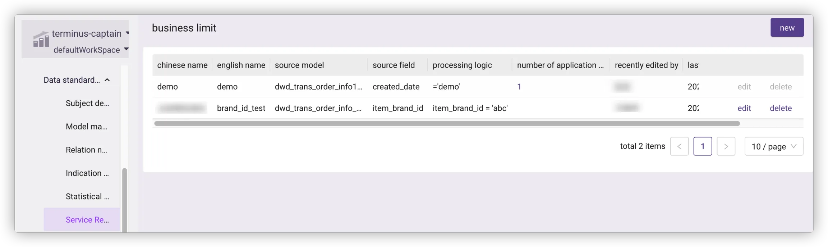This screenshot has height=247, width=828.
Task: Open the Model ma... sidebar item
Action: point(86,127)
